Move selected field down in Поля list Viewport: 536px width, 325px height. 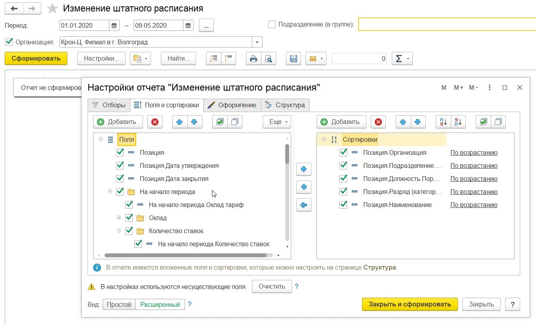[195, 122]
